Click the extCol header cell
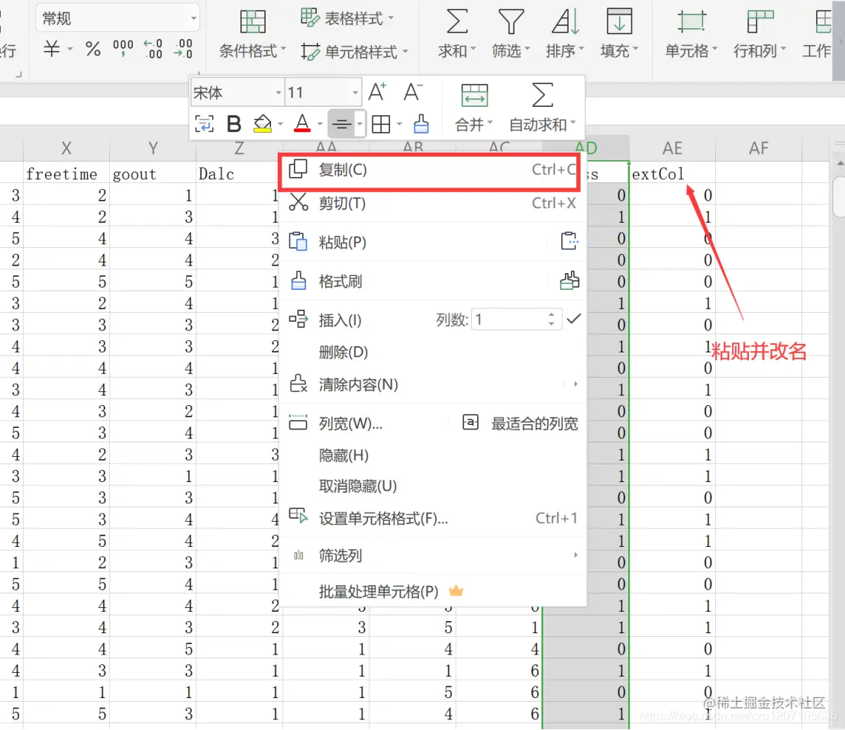 [x=672, y=174]
